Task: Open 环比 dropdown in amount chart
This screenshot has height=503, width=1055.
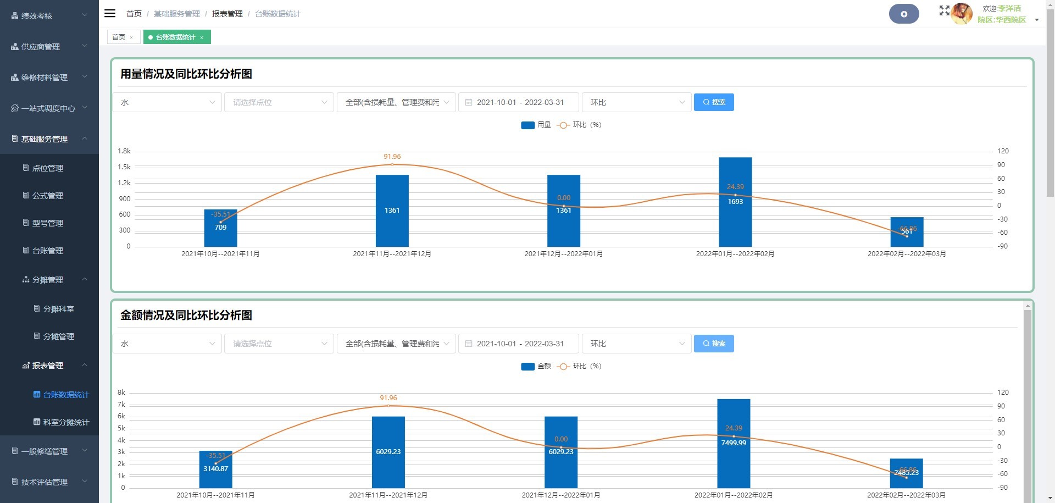Action: [x=636, y=344]
